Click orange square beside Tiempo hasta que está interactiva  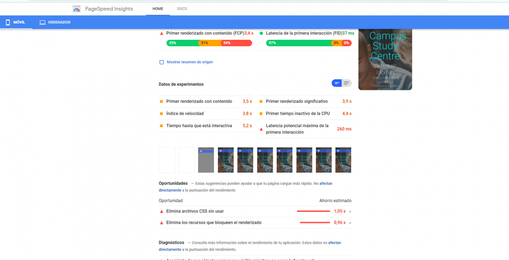point(161,126)
